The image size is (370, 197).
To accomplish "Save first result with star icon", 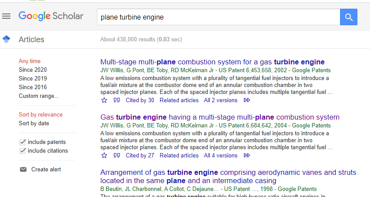I will [104, 100].
